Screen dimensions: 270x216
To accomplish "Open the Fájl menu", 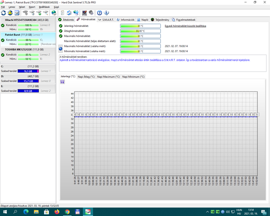I will (3, 7).
